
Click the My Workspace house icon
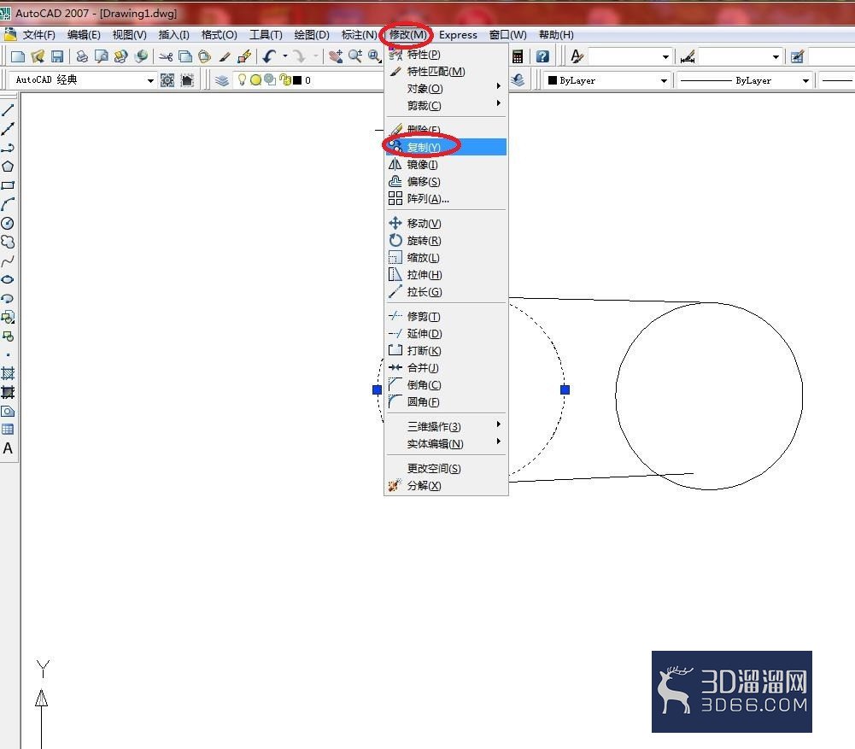click(187, 80)
